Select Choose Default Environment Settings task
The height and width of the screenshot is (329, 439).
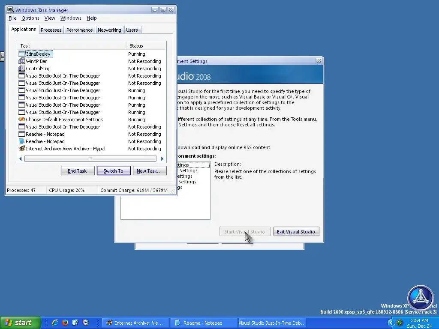[91, 119]
